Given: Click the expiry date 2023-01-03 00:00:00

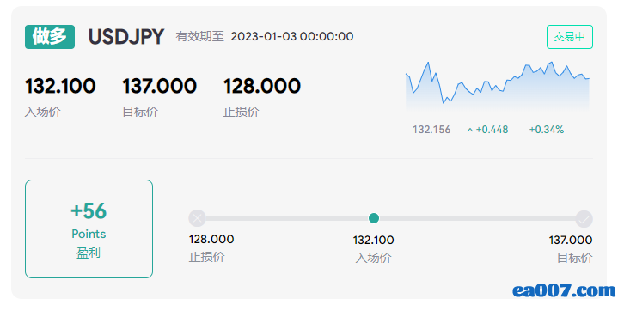Looking at the screenshot, I should (292, 37).
